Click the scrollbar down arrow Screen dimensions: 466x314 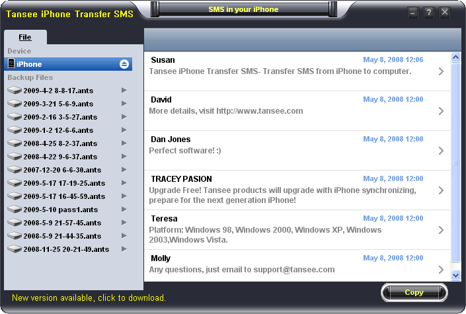(x=455, y=276)
